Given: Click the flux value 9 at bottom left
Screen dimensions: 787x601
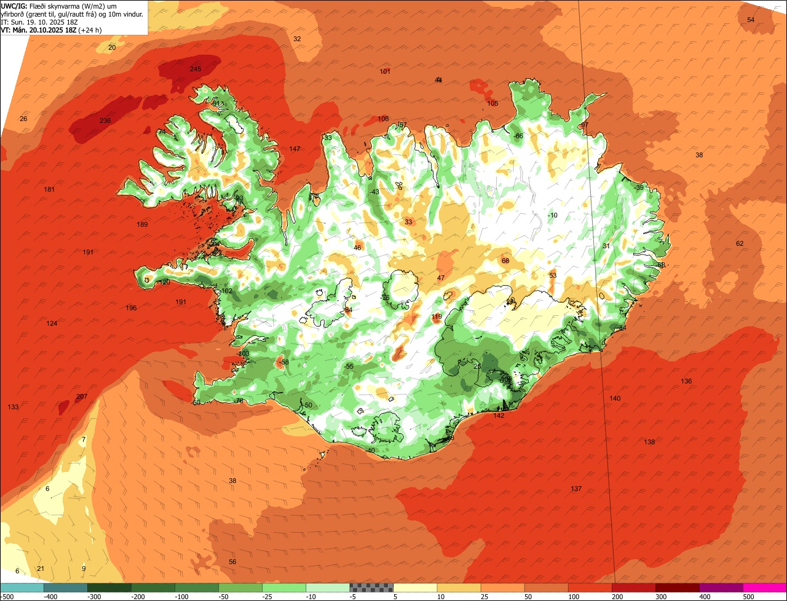Looking at the screenshot, I should pos(84,568).
